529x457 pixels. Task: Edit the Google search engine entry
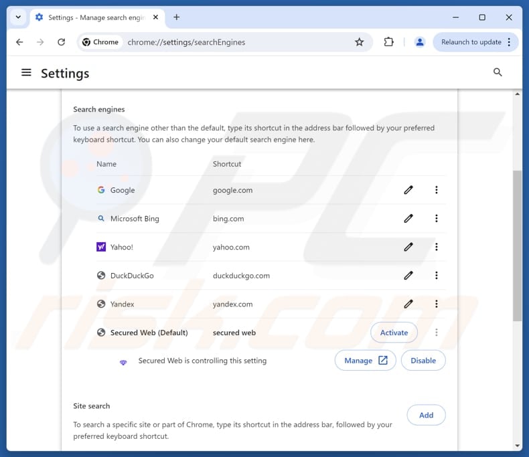click(408, 190)
